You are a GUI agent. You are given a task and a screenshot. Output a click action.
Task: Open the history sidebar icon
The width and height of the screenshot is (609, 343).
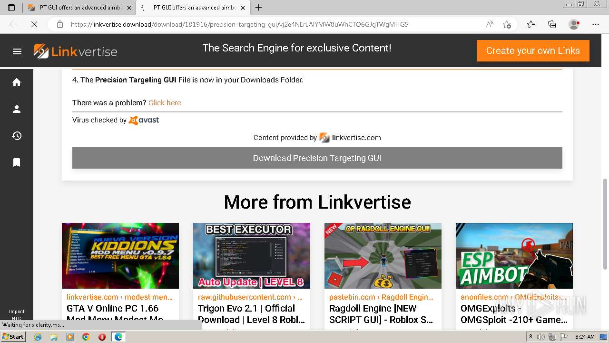tap(17, 136)
